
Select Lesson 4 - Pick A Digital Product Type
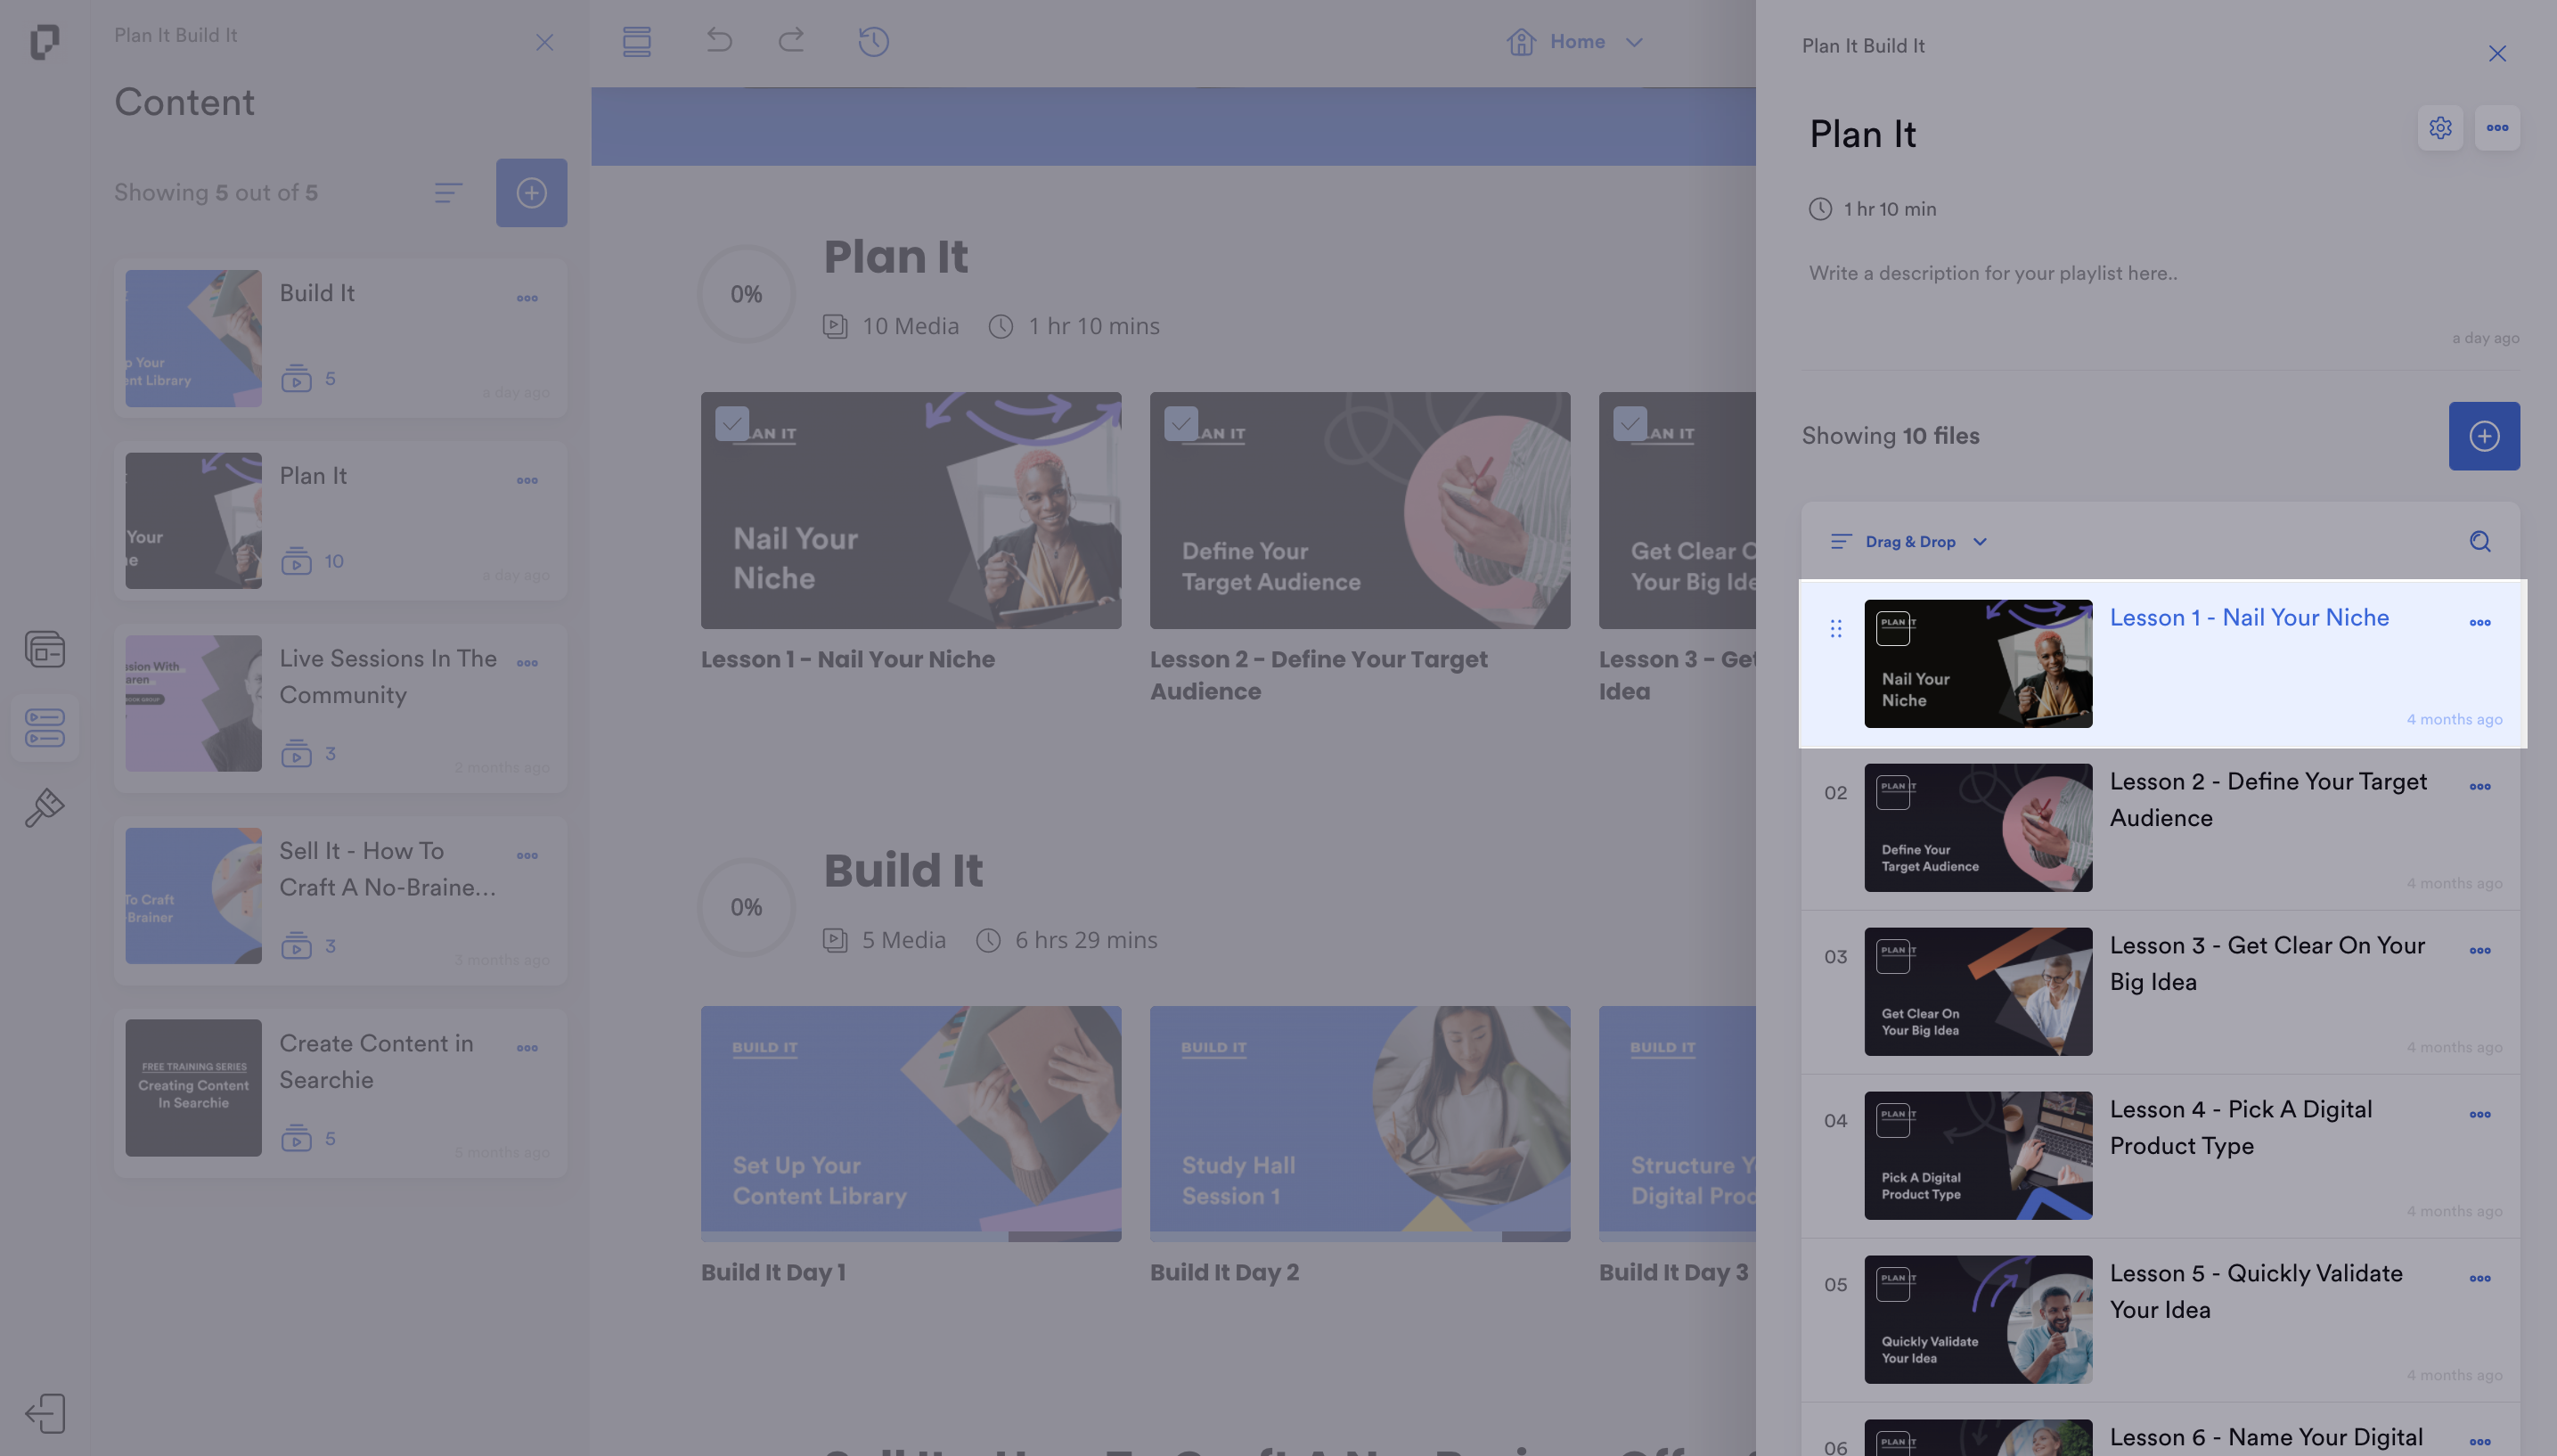(x=2161, y=1156)
